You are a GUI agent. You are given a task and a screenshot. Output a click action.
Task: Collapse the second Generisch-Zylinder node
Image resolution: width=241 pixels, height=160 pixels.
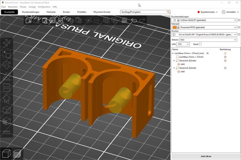tap(174, 68)
